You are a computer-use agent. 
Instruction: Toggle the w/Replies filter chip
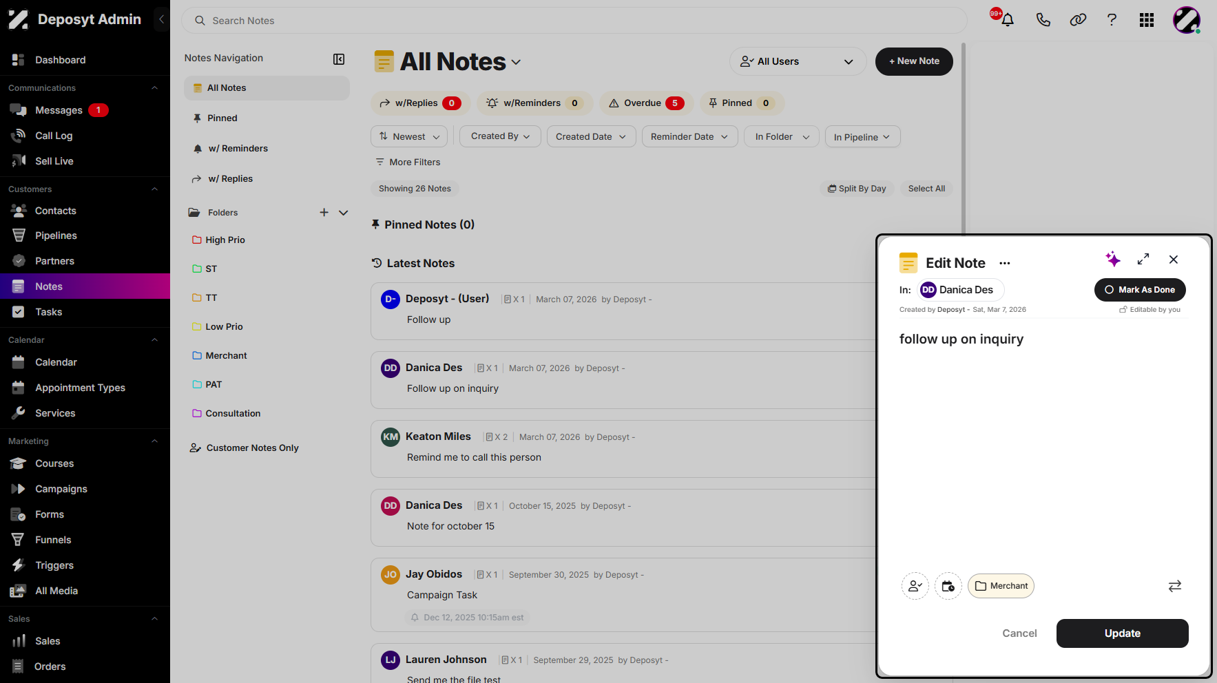point(421,103)
